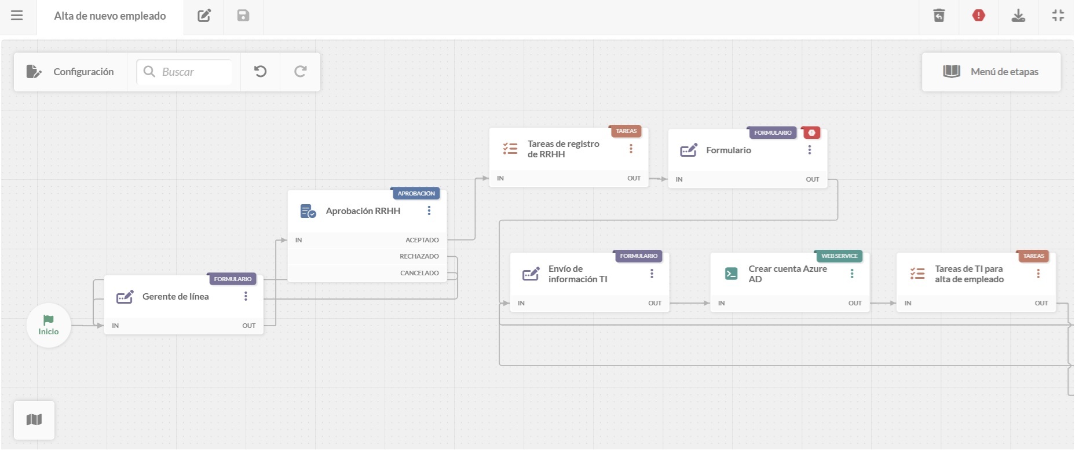Click the save floppy disk icon
The image size is (1075, 450).
point(243,16)
